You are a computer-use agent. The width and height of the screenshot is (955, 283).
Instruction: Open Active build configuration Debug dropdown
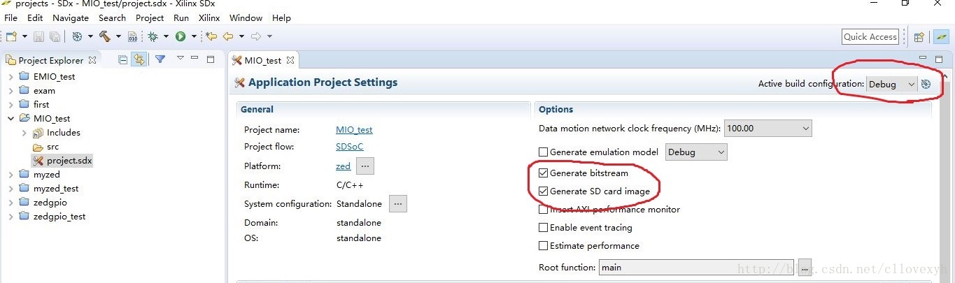point(891,84)
